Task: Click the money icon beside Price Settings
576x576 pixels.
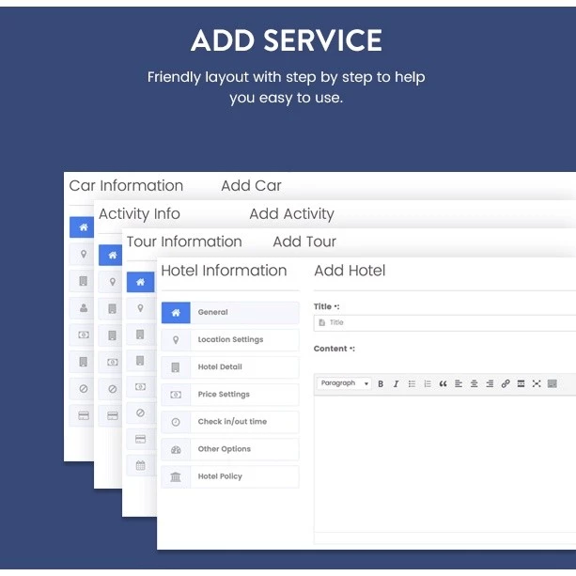Action: point(176,395)
